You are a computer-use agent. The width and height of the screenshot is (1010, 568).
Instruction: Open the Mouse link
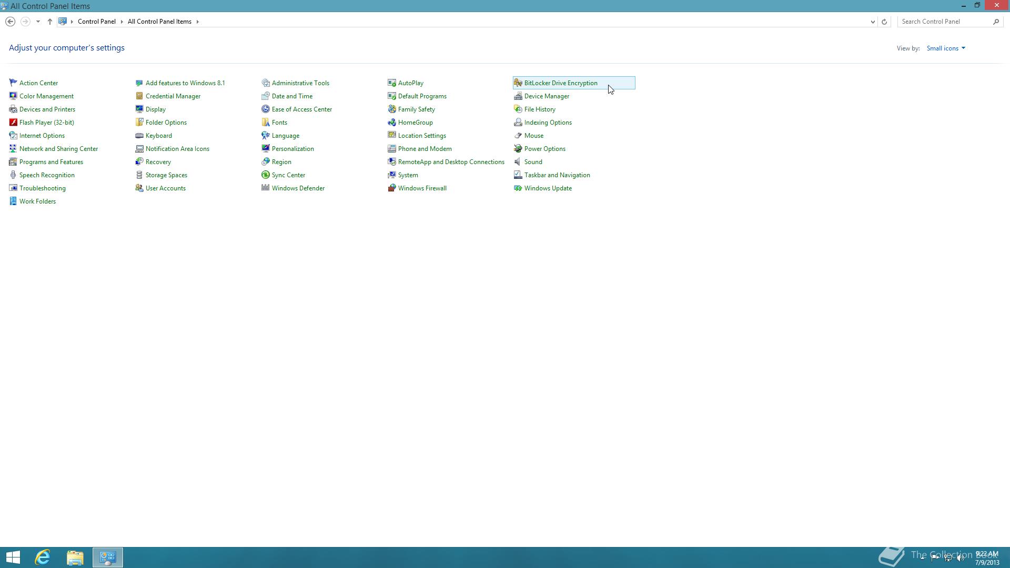(x=534, y=135)
